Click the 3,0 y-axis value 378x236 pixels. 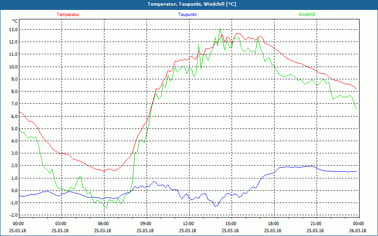pos(14,153)
